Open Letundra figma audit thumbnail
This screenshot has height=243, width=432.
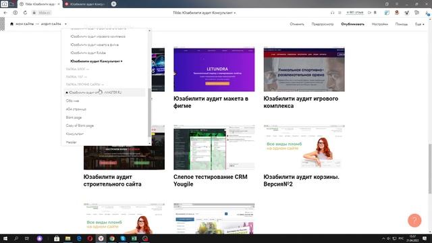click(214, 70)
